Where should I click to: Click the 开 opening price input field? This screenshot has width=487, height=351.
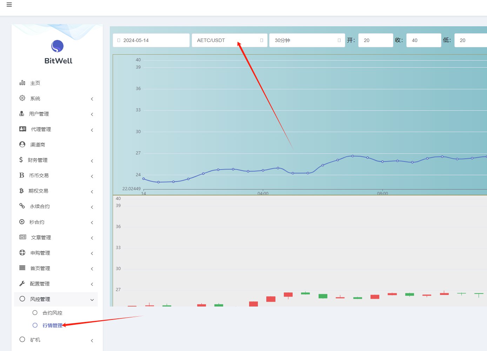pyautogui.click(x=375, y=40)
